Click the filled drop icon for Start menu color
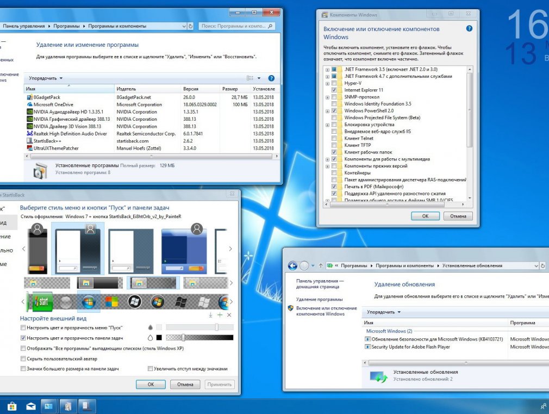The height and width of the screenshot is (414, 549). [x=150, y=328]
